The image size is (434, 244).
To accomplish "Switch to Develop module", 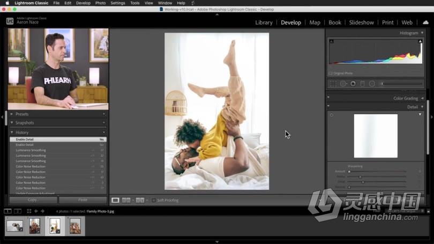I will coord(291,23).
